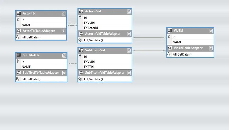Click the SubTitelTblTableAdapter adapter icon
This screenshot has height=130, width=229.
click(x=19, y=73)
